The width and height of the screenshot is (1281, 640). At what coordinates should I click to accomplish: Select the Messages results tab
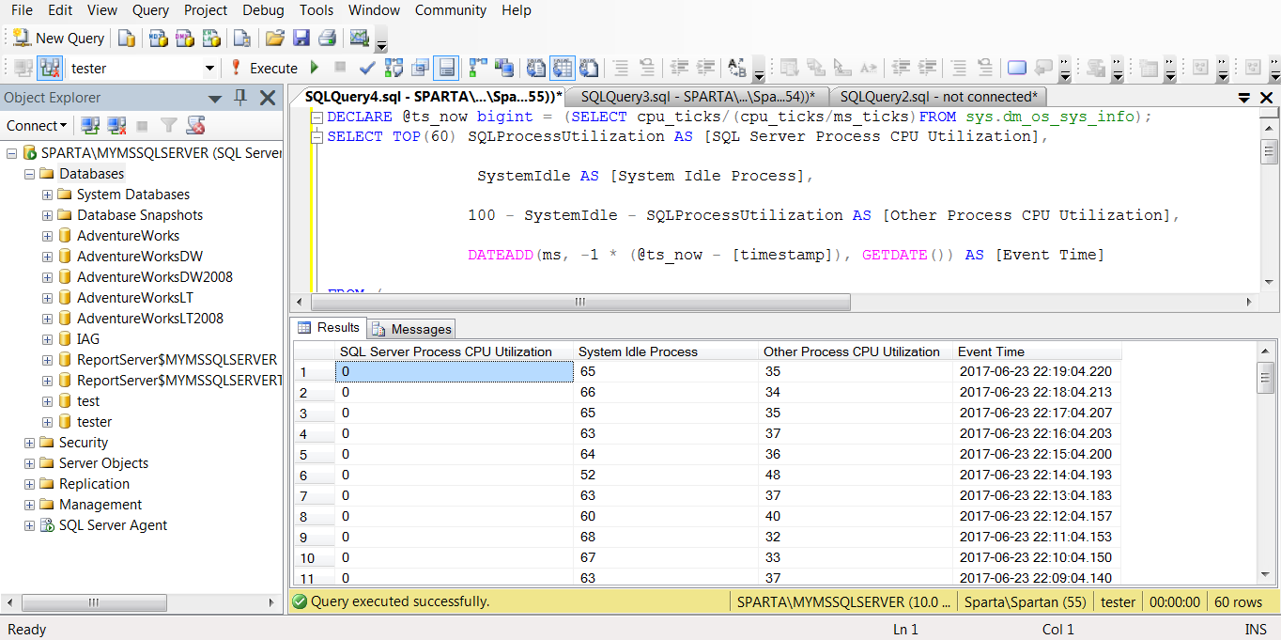(x=411, y=329)
